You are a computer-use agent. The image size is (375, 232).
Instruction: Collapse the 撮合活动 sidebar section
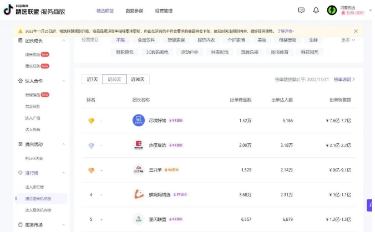(63, 145)
